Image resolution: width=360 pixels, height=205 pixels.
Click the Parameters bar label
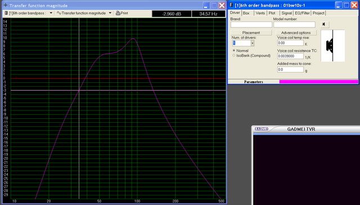point(254,82)
